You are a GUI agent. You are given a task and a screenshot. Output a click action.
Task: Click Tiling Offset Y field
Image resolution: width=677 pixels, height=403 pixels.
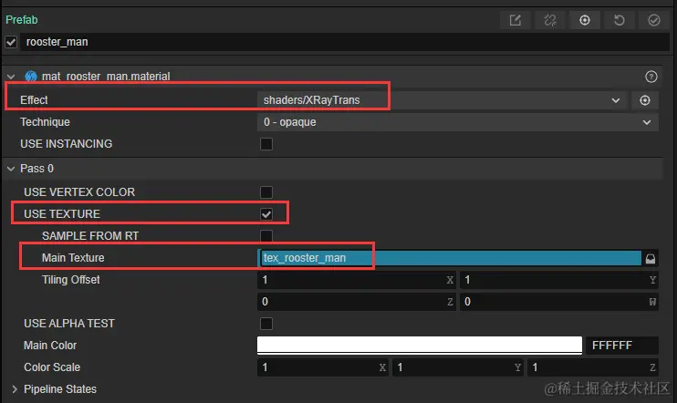pyautogui.click(x=559, y=280)
